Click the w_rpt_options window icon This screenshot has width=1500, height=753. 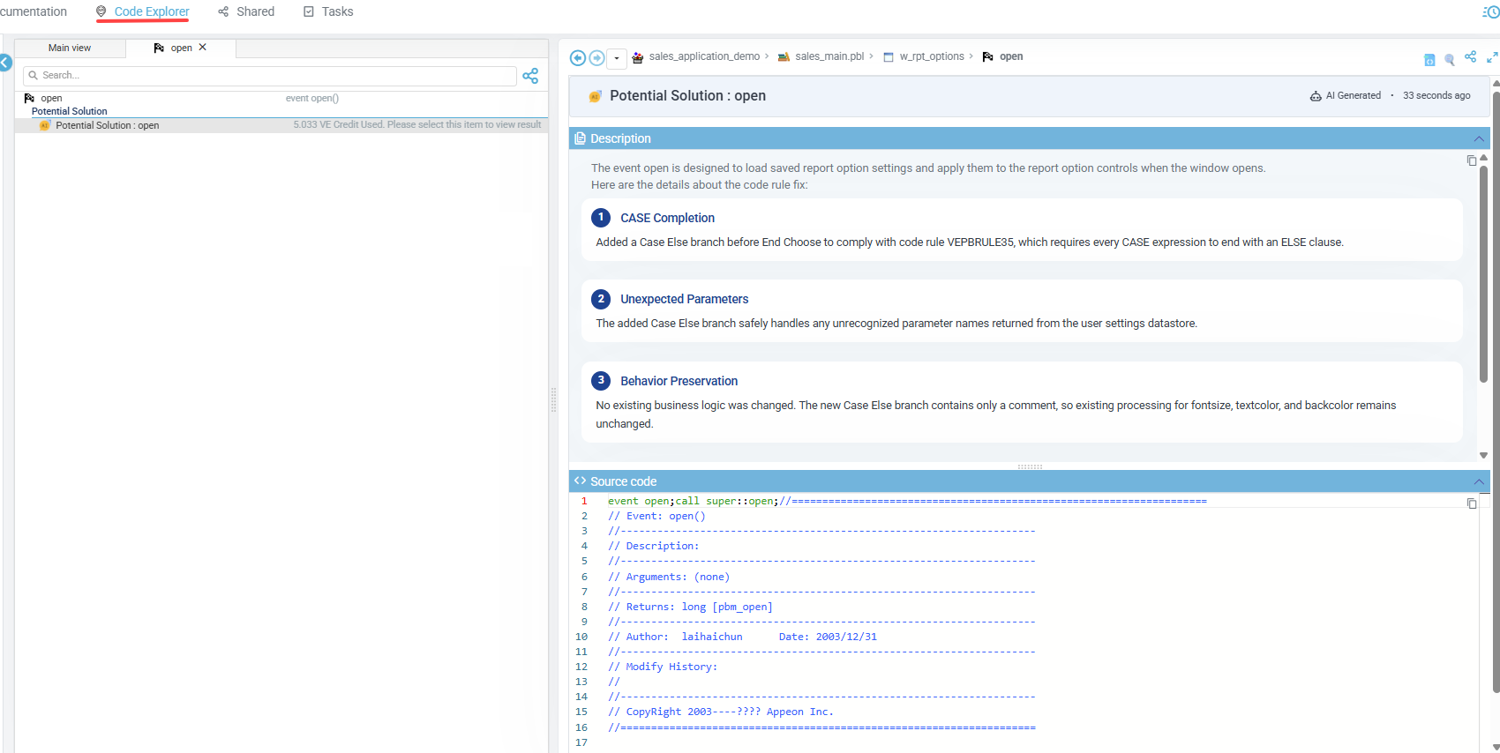889,57
